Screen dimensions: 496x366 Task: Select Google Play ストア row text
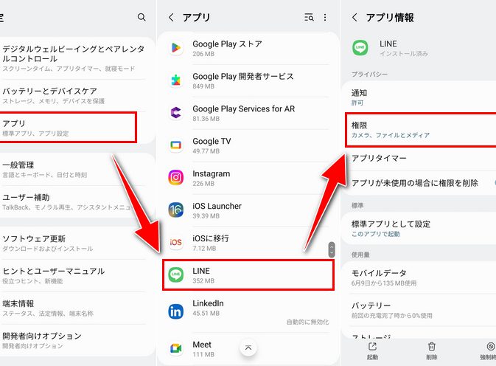pos(228,48)
